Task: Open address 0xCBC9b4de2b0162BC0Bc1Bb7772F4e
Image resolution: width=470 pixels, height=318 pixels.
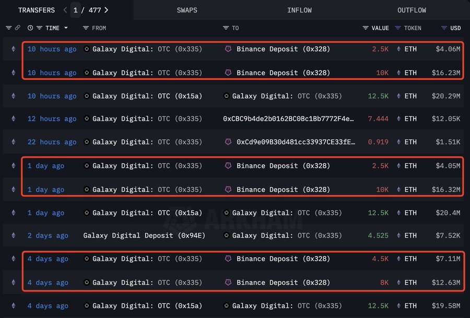Action: pyautogui.click(x=288, y=119)
